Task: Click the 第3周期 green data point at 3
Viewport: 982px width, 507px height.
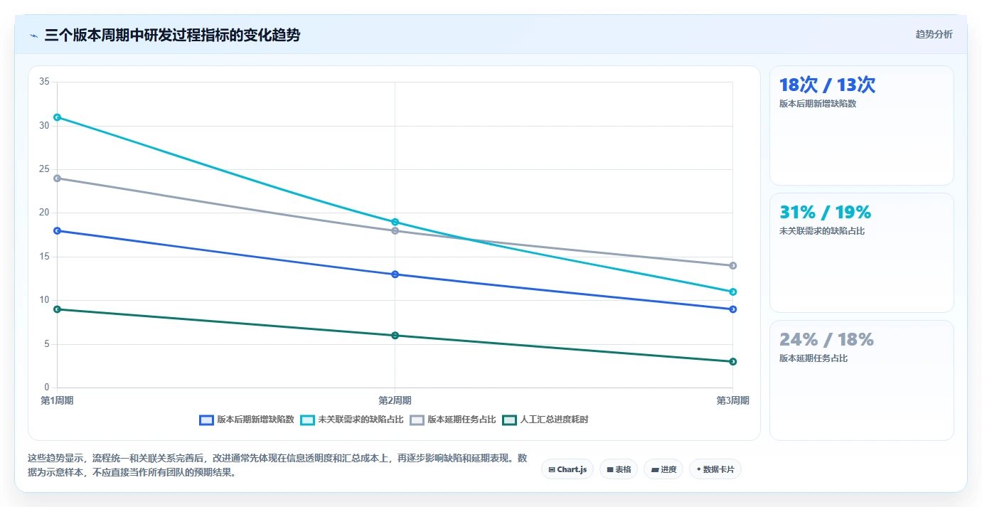Action: (732, 362)
